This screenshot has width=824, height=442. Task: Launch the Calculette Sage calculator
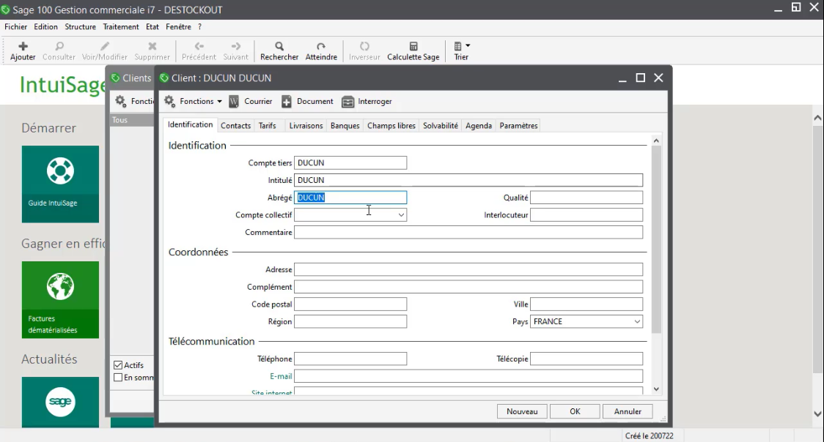pos(413,46)
